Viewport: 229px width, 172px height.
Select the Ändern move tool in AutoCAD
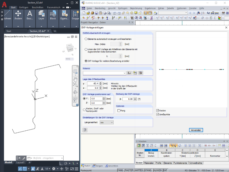pyautogui.click(x=18, y=15)
